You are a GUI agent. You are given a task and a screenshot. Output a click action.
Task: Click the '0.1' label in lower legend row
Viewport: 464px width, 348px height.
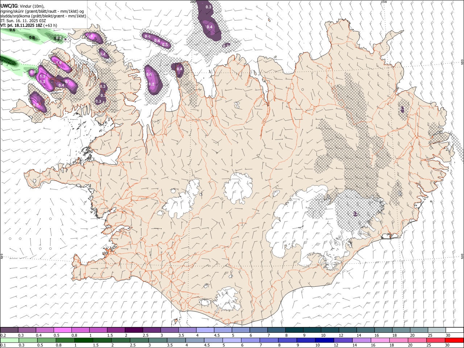[3, 345]
